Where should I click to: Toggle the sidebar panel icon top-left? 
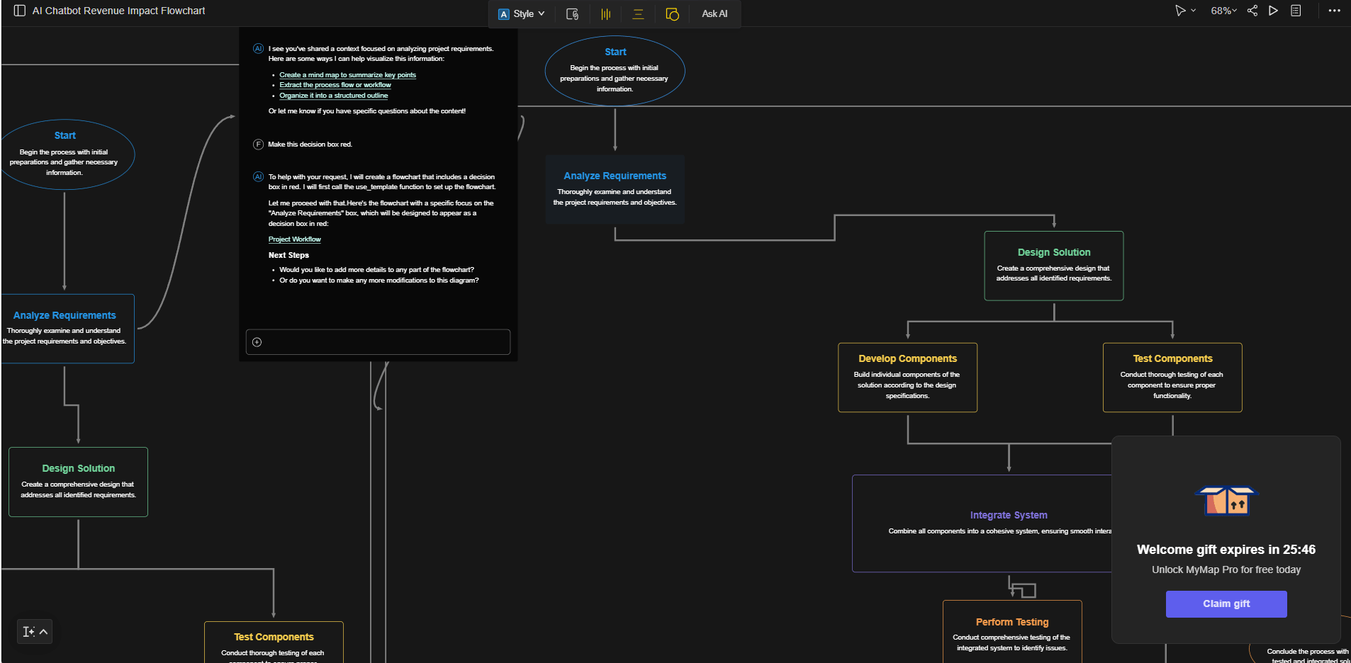pyautogui.click(x=19, y=10)
